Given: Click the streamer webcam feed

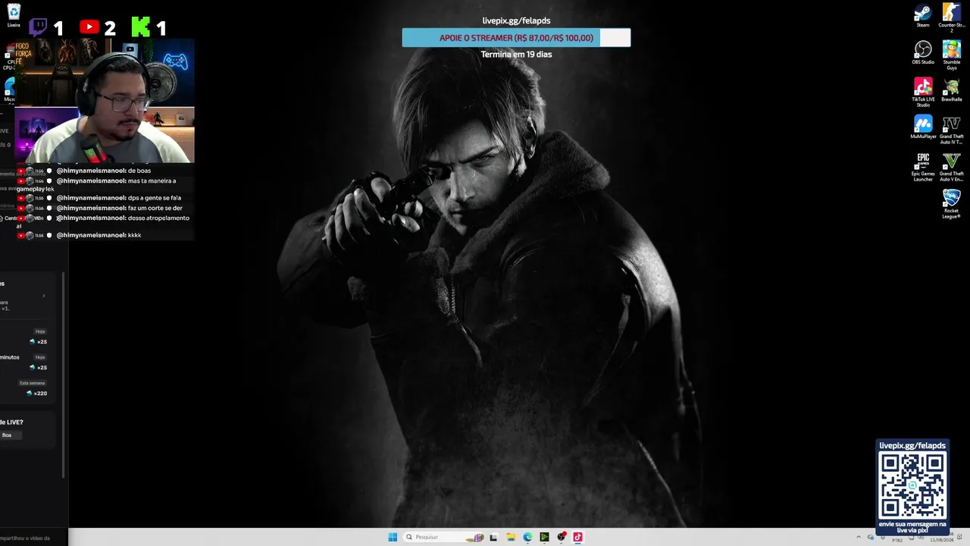Looking at the screenshot, I should [x=105, y=100].
